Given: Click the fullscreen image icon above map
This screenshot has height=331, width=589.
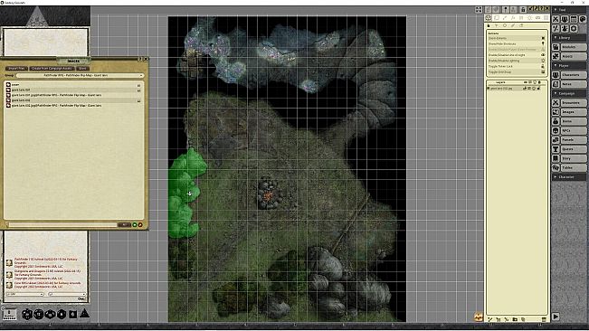Looking at the screenshot, I should tap(479, 10).
